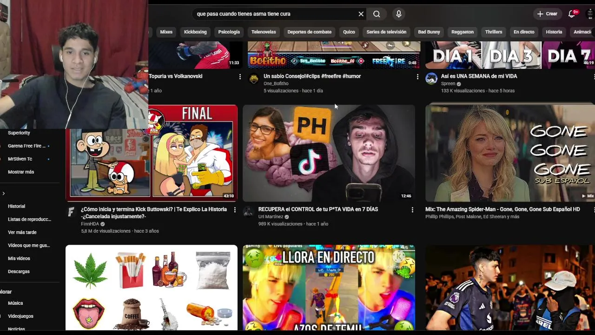The width and height of the screenshot is (595, 335).
Task: Activate voice search microphone icon
Action: (x=398, y=14)
